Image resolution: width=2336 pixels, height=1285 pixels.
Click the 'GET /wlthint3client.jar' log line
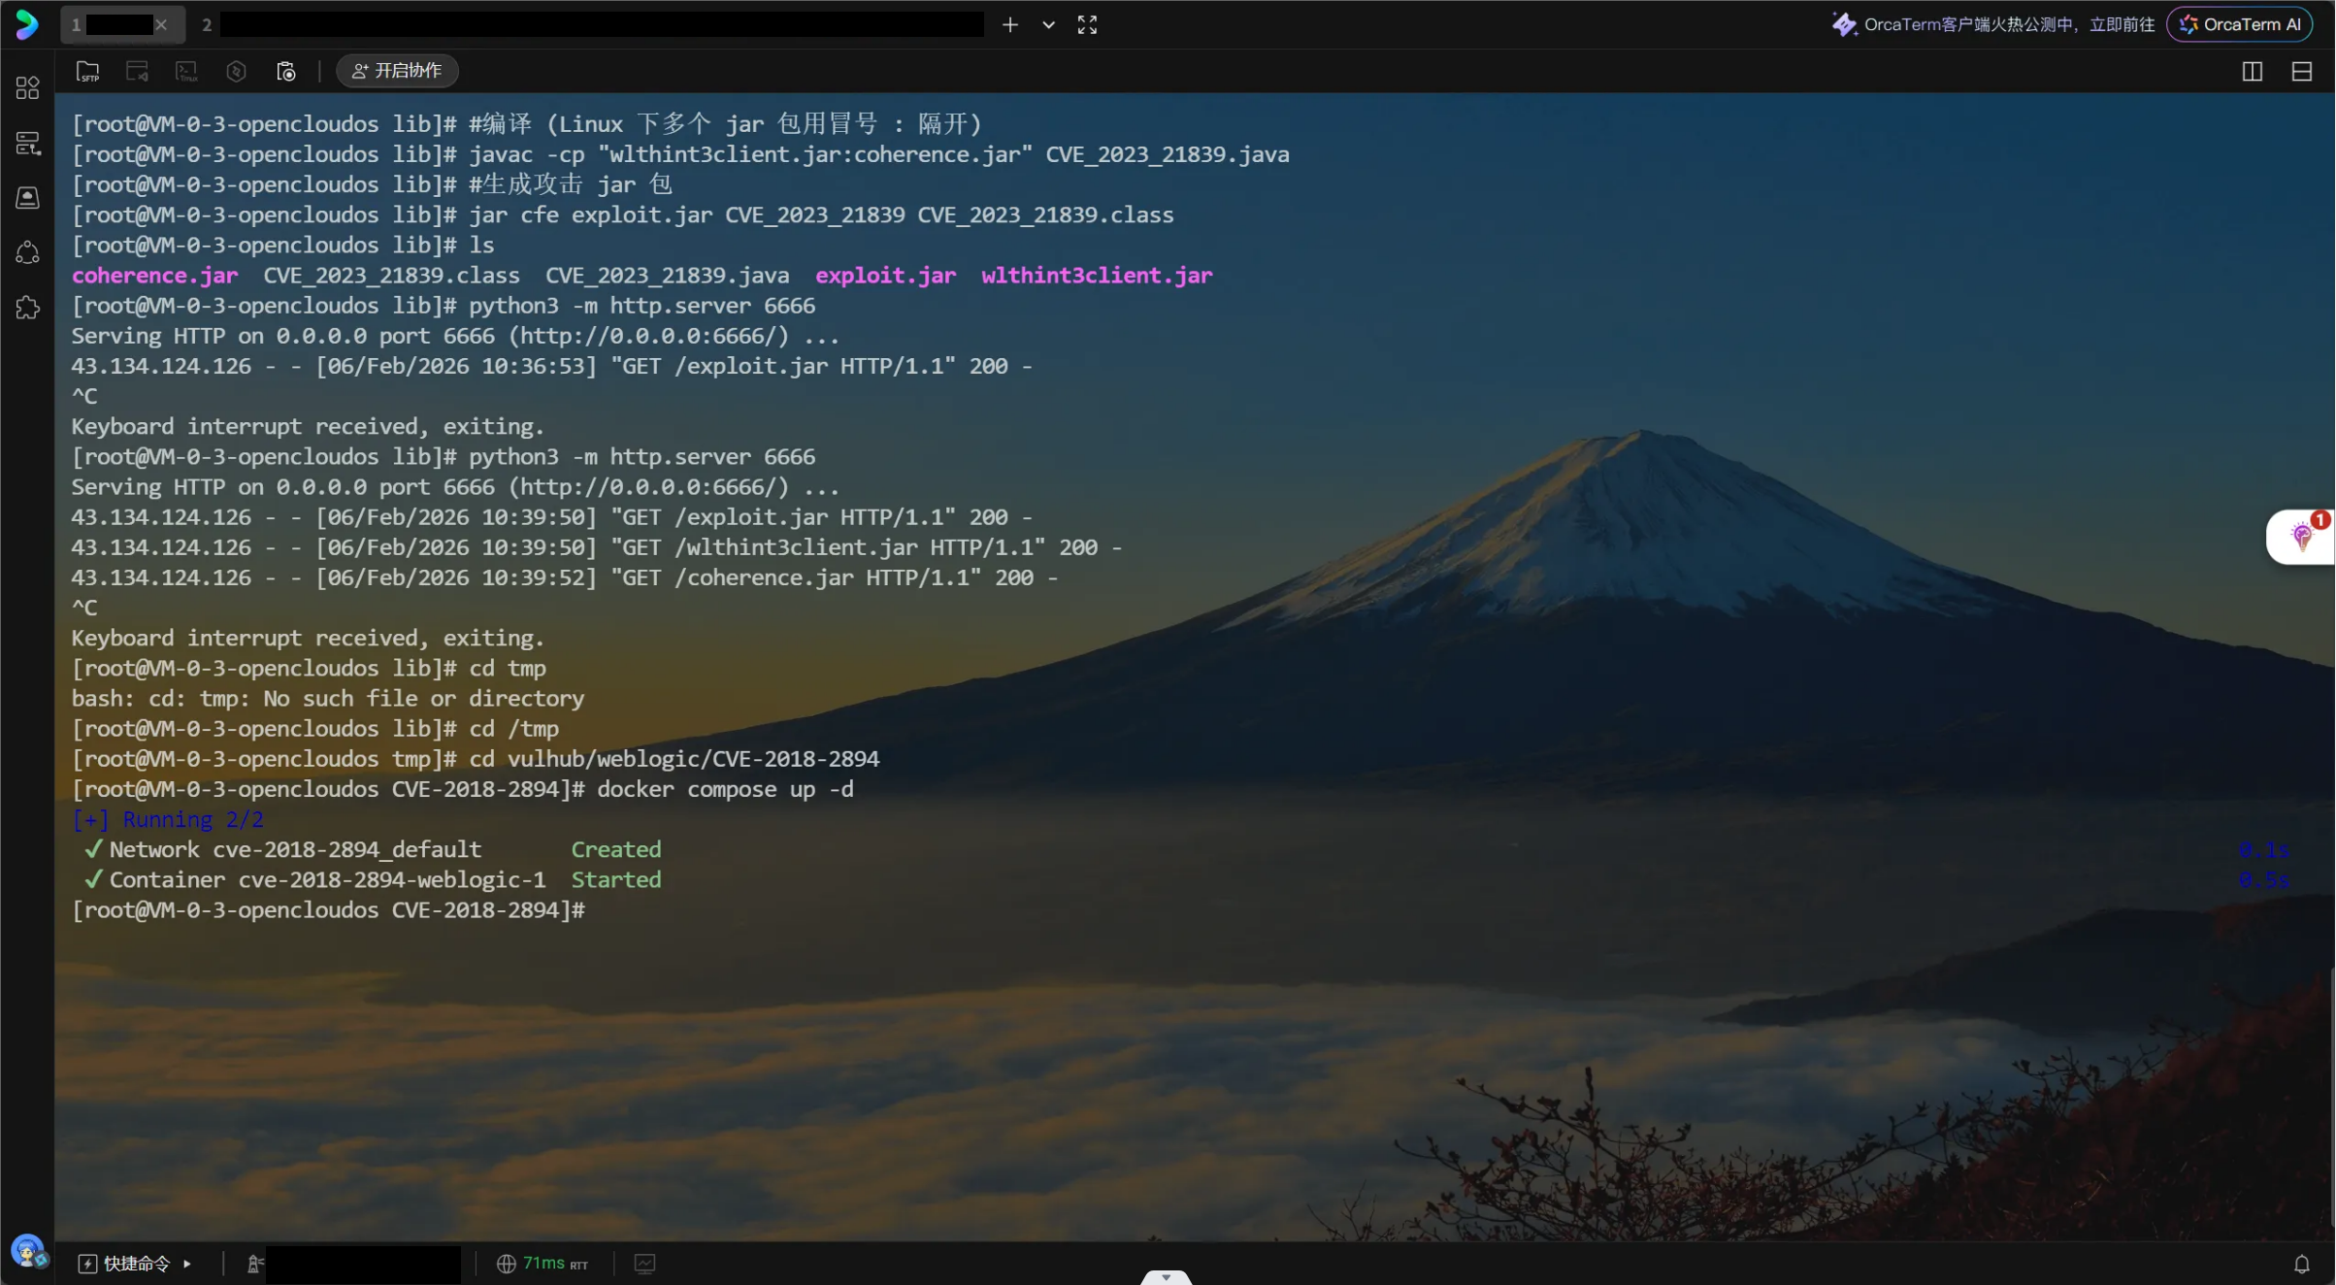pos(597,548)
